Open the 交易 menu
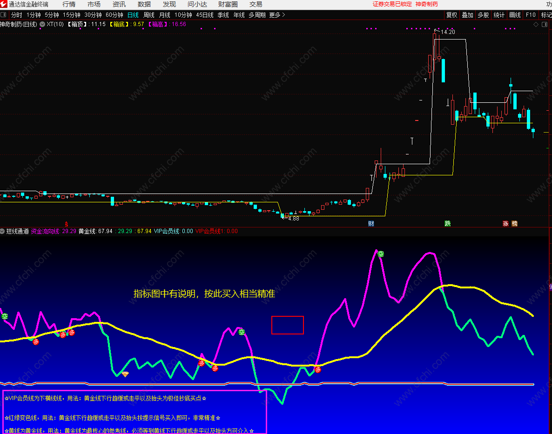Screen dimensions: 552x434 256,4
